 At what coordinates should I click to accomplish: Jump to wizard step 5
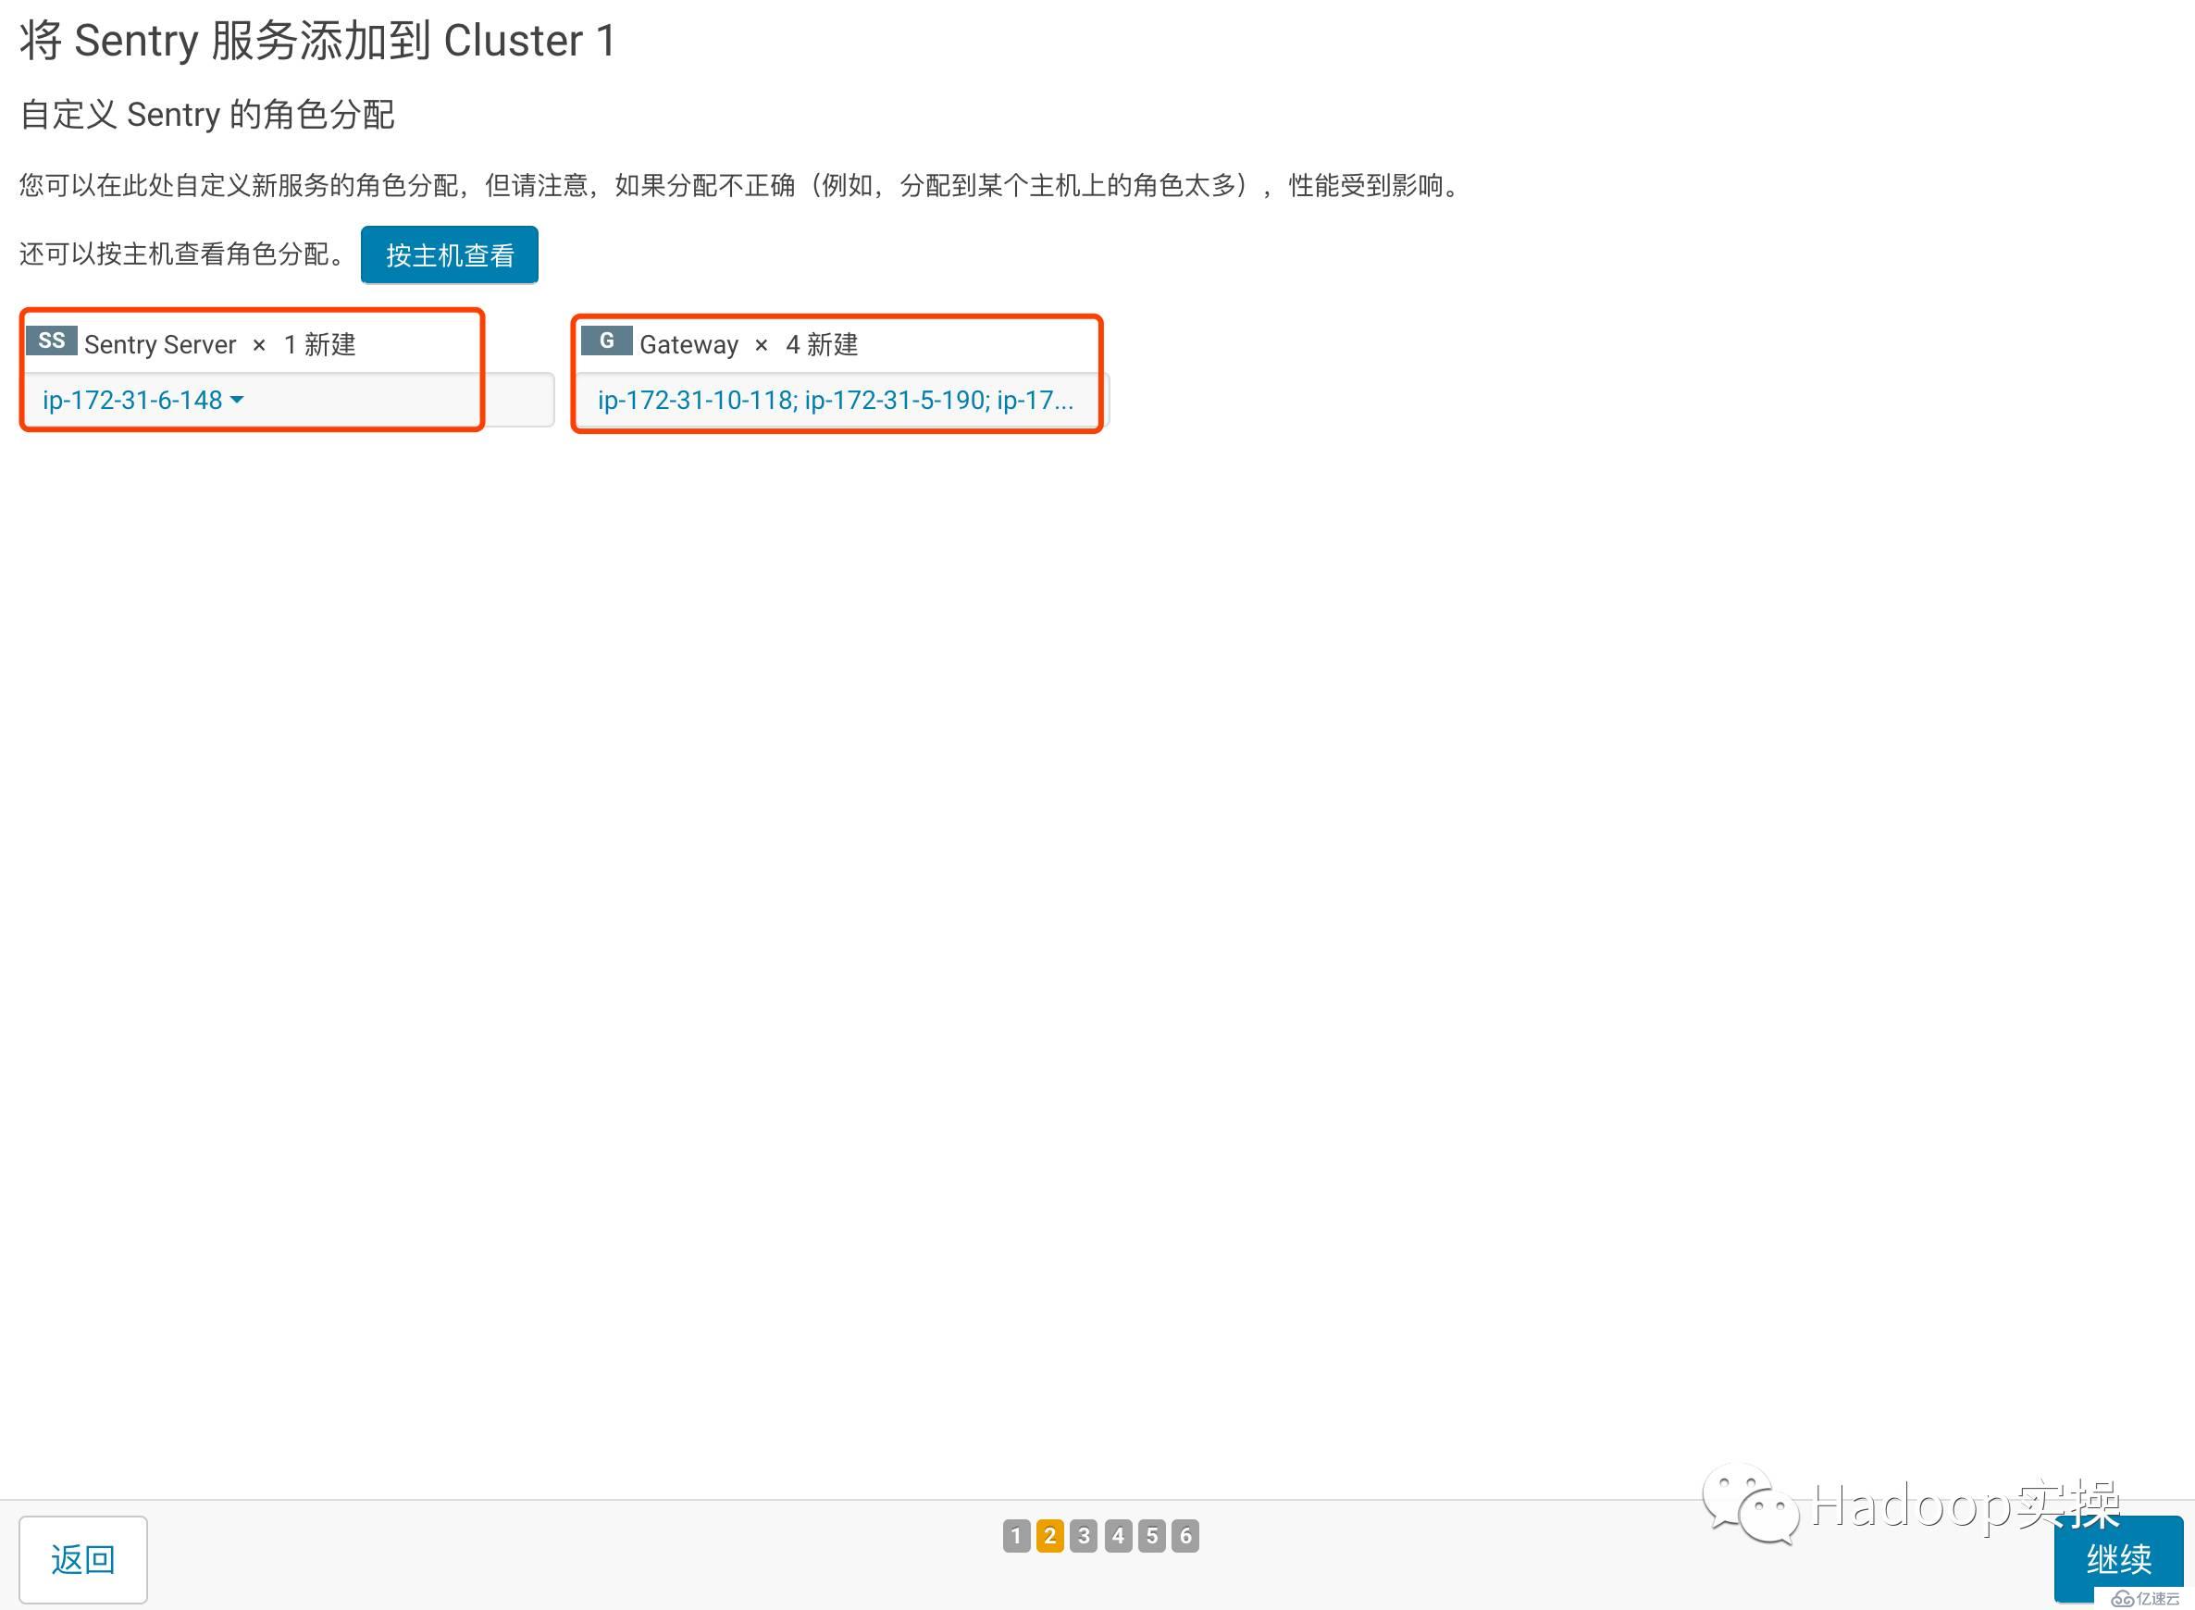(1152, 1536)
